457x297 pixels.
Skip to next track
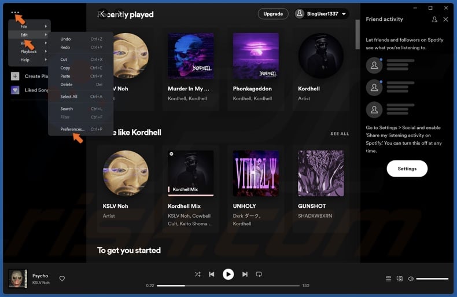[245, 274]
